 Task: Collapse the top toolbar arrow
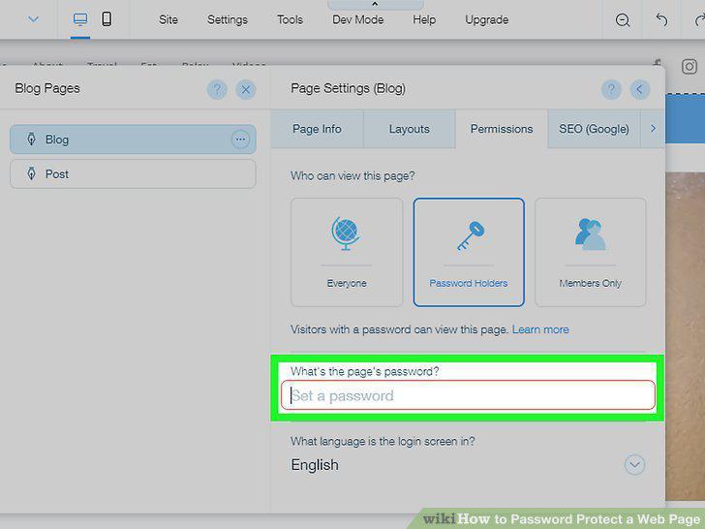(x=375, y=5)
